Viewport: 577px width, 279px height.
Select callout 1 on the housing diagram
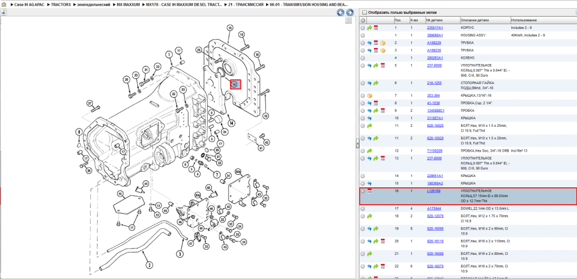tap(169, 55)
